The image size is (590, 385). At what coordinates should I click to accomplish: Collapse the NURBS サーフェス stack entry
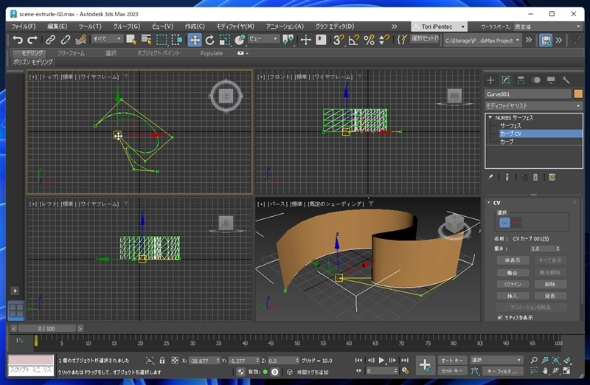[490, 117]
